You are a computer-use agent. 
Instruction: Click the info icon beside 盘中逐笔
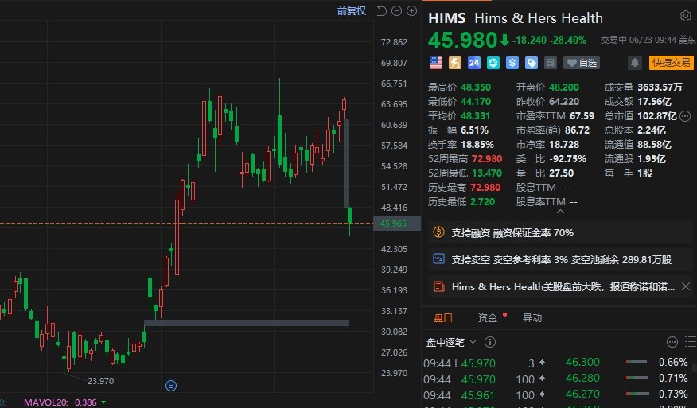tap(490, 342)
